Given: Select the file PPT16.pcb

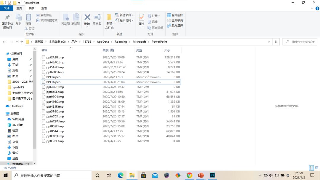Looking at the screenshot, I should pyautogui.click(x=54, y=82).
